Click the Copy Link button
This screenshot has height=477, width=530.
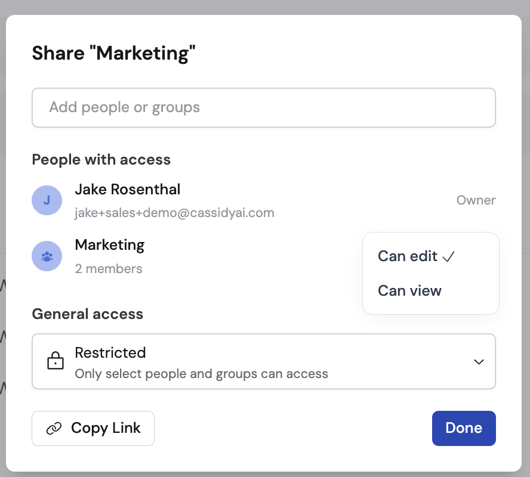[x=93, y=428]
